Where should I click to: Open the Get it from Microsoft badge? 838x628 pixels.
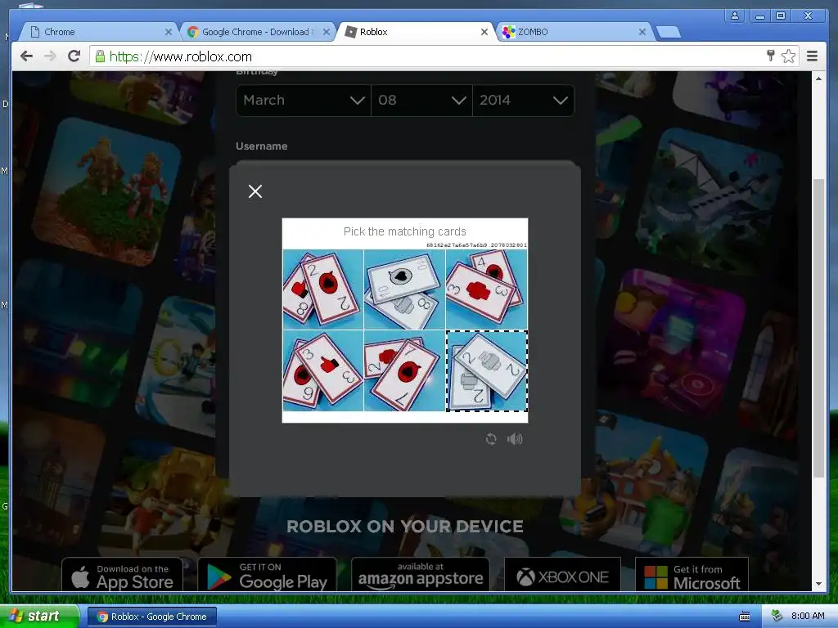[692, 575]
